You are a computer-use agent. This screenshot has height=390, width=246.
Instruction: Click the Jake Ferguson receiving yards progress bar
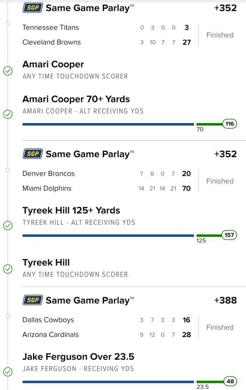pos(108,382)
